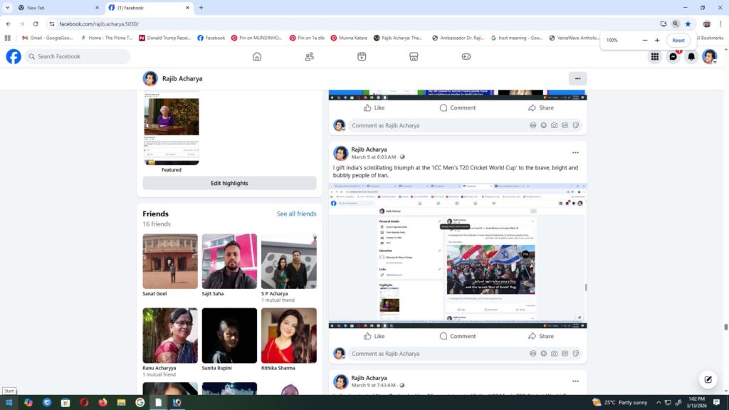Image resolution: width=729 pixels, height=410 pixels.
Task: Open the Facebook menu grid icon
Action: pyautogui.click(x=654, y=57)
